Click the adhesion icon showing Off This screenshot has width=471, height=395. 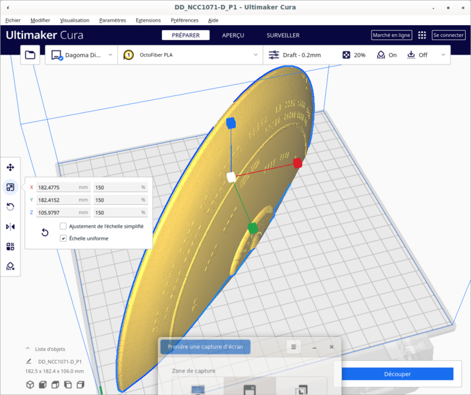click(411, 55)
